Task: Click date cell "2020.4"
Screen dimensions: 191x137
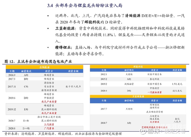Action: pos(104,91)
